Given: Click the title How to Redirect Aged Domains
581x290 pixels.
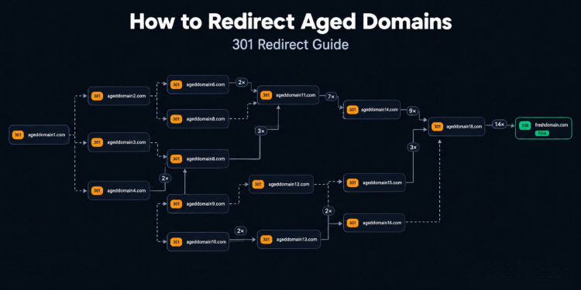Looking at the screenshot, I should 290,22.
